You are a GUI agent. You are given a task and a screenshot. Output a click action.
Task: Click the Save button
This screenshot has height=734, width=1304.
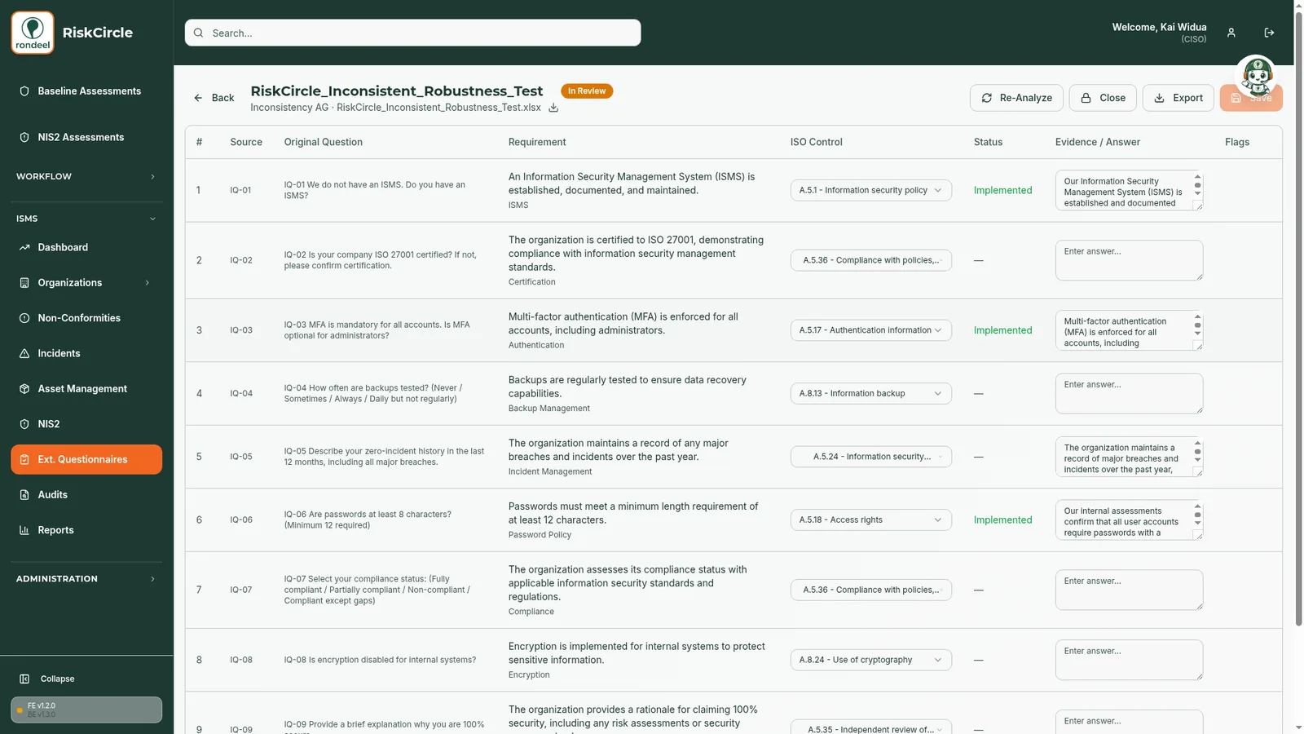(x=1251, y=98)
